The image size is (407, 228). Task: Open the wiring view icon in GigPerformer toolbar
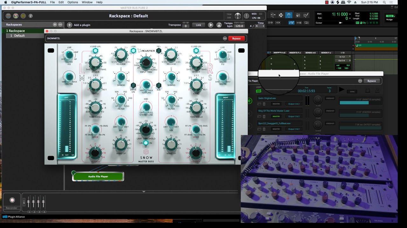[16, 16]
